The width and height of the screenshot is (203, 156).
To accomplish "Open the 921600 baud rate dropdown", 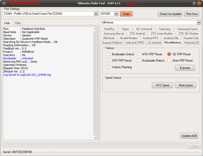I will click(116, 14).
